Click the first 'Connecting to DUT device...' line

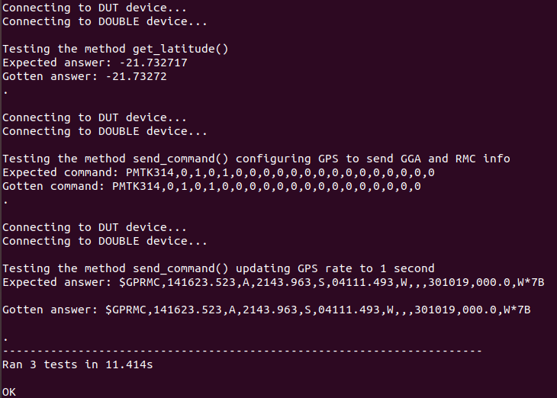pos(94,8)
